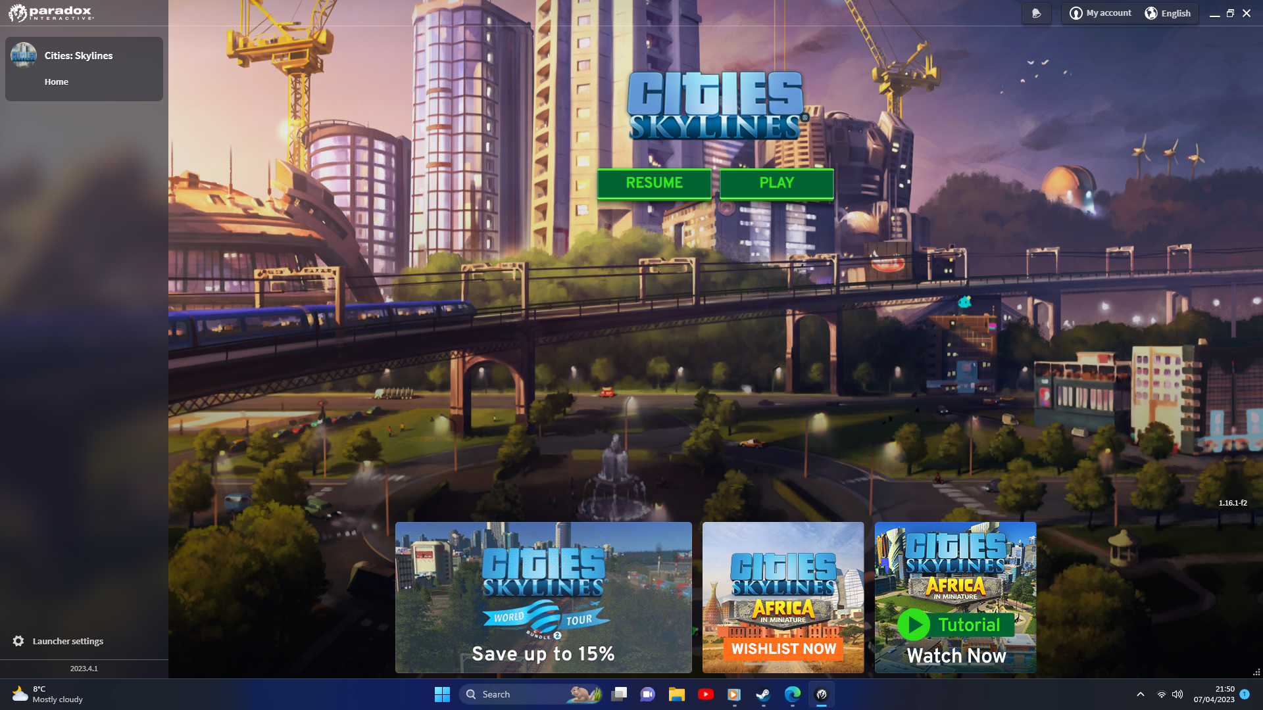
Task: Click the Cities: Skylines game icon
Action: (24, 55)
